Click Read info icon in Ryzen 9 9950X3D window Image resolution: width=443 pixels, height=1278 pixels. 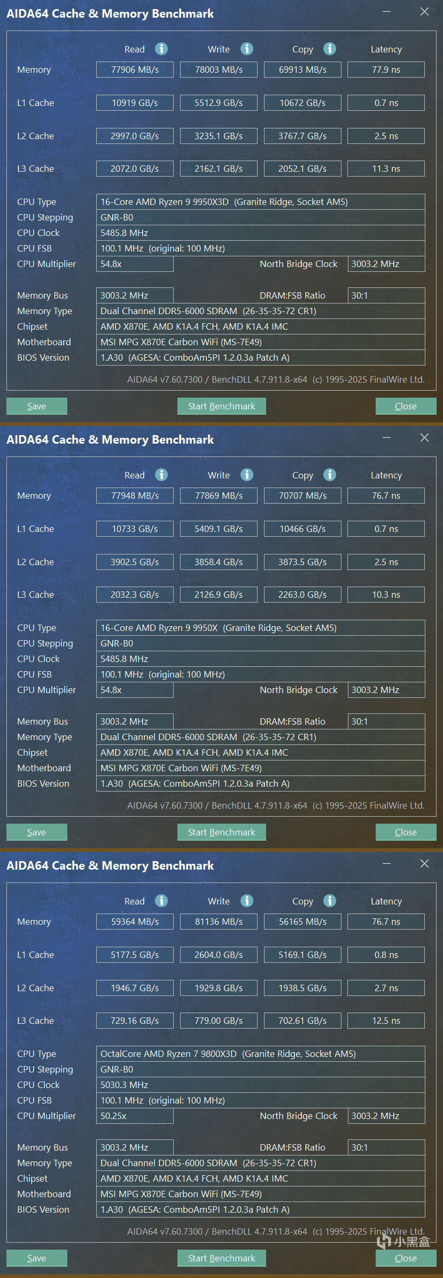point(161,49)
